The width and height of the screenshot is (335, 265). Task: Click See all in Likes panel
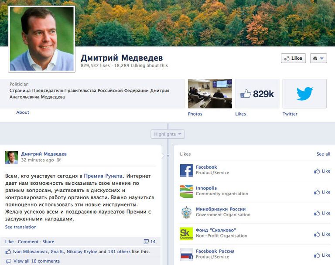[x=323, y=154]
